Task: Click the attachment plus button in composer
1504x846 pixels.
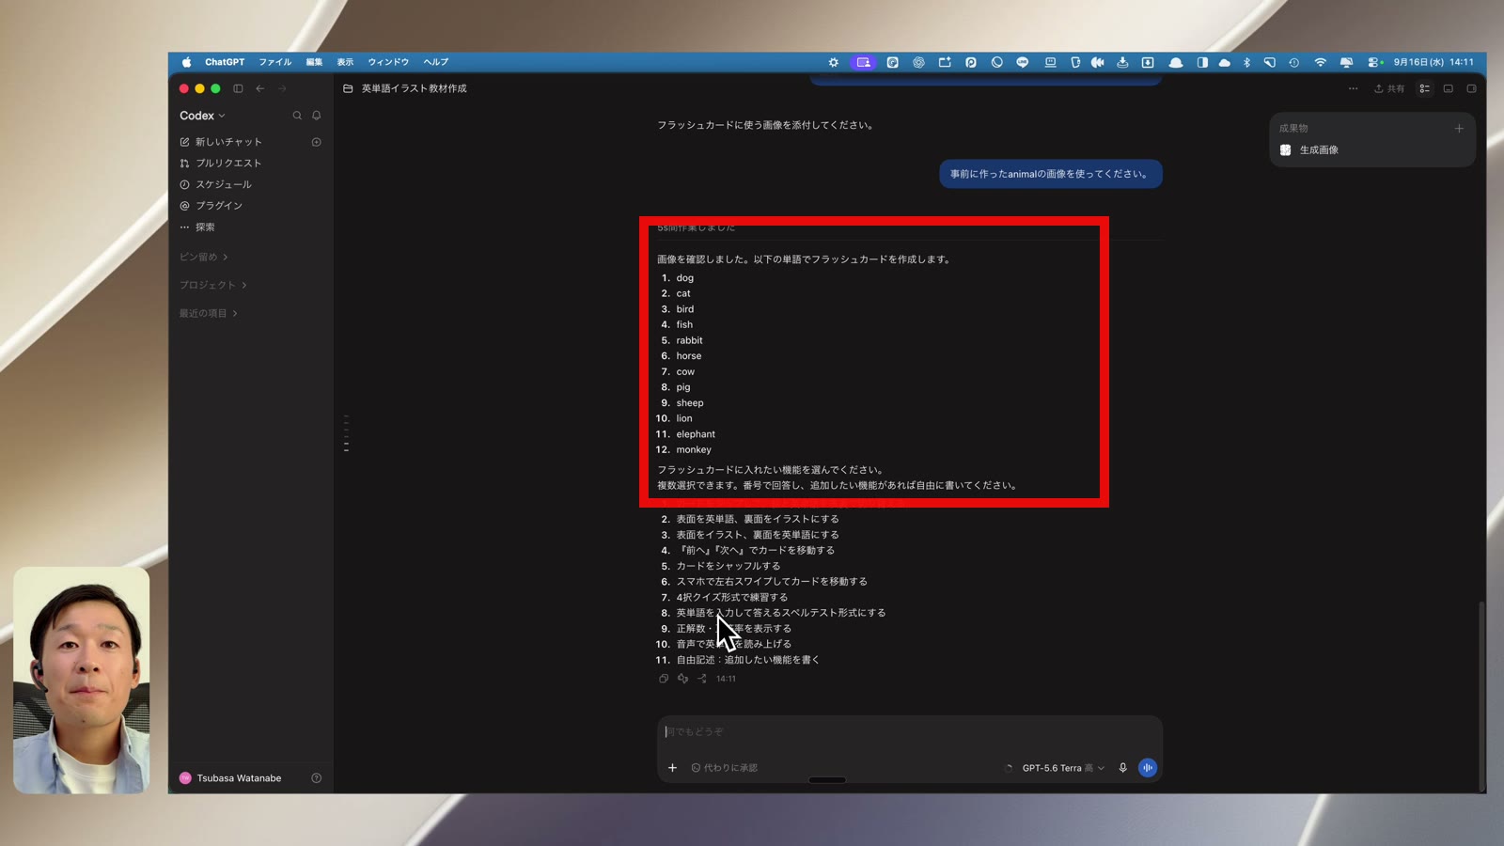Action: pyautogui.click(x=672, y=768)
